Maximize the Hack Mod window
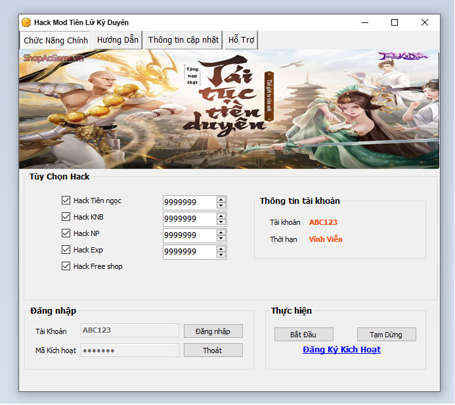Image resolution: width=455 pixels, height=405 pixels. click(x=395, y=22)
